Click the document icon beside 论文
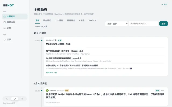This screenshot has width=172, height=107. 5,28
